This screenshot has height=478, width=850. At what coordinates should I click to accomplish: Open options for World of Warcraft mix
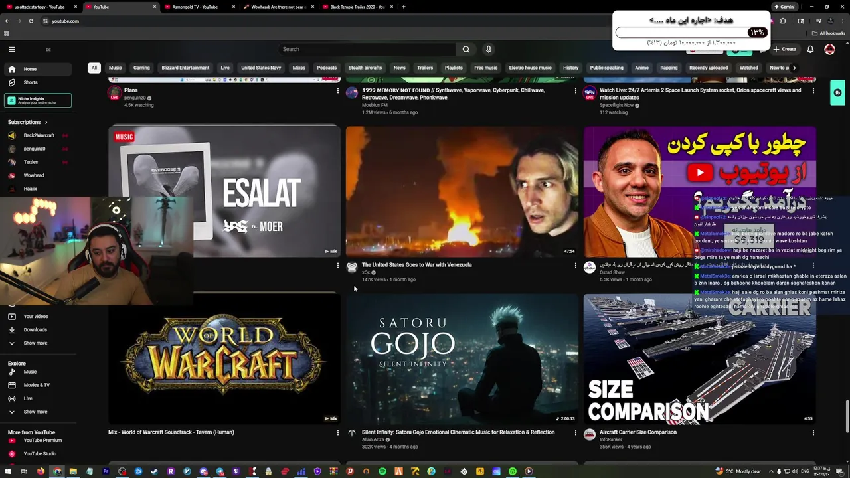point(337,432)
